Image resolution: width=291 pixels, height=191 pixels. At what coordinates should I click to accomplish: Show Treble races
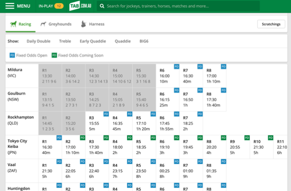pyautogui.click(x=65, y=41)
